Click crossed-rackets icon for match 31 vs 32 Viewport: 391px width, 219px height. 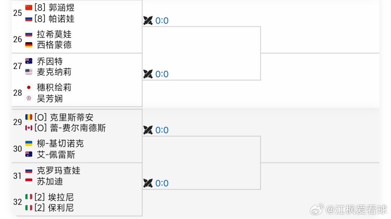(148, 183)
